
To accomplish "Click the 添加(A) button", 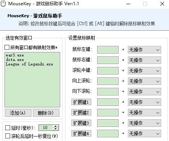I will (18, 113).
